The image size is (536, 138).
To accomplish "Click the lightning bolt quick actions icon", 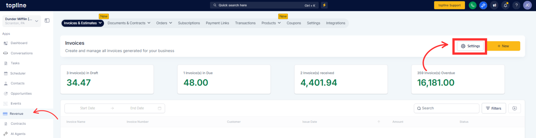I will (x=324, y=5).
